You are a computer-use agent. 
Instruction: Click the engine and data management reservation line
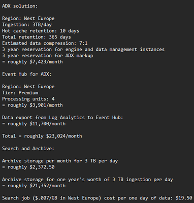pyautogui.click(x=83, y=49)
